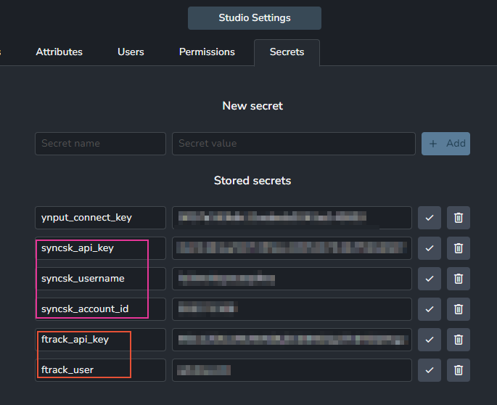The height and width of the screenshot is (405, 497).
Task: Click trash icon for syncsk_username
Action: click(459, 279)
